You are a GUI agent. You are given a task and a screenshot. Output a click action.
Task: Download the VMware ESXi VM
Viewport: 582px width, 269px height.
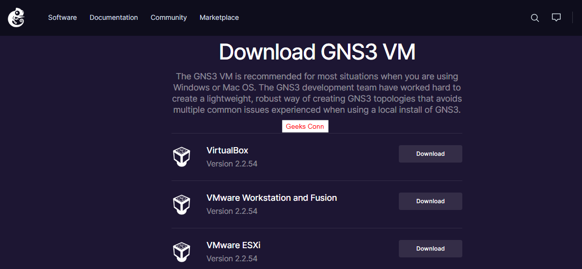430,249
